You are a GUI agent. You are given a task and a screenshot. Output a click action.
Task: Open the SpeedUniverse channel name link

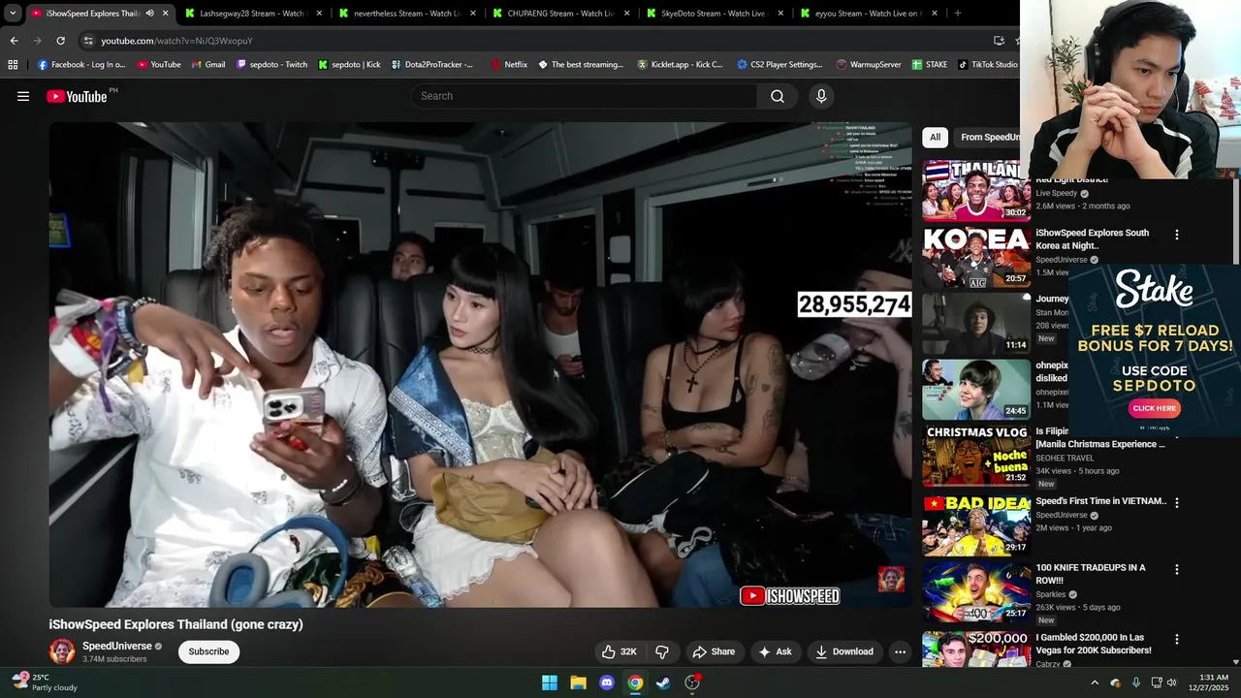coord(117,646)
